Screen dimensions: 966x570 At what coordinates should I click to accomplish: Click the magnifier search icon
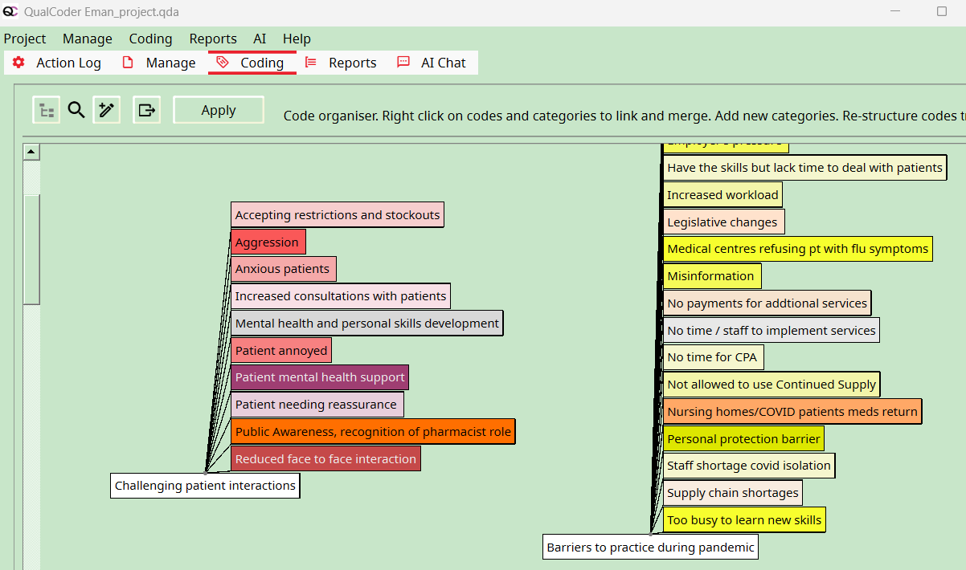pyautogui.click(x=76, y=111)
